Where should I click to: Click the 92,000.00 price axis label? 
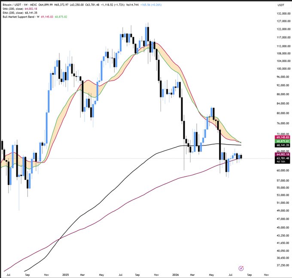click(x=283, y=85)
